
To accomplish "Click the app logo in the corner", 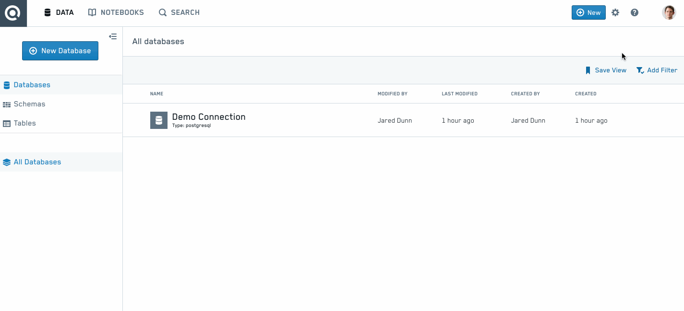I will click(13, 13).
